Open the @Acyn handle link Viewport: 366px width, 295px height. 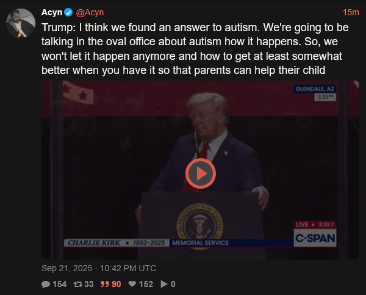(x=90, y=12)
